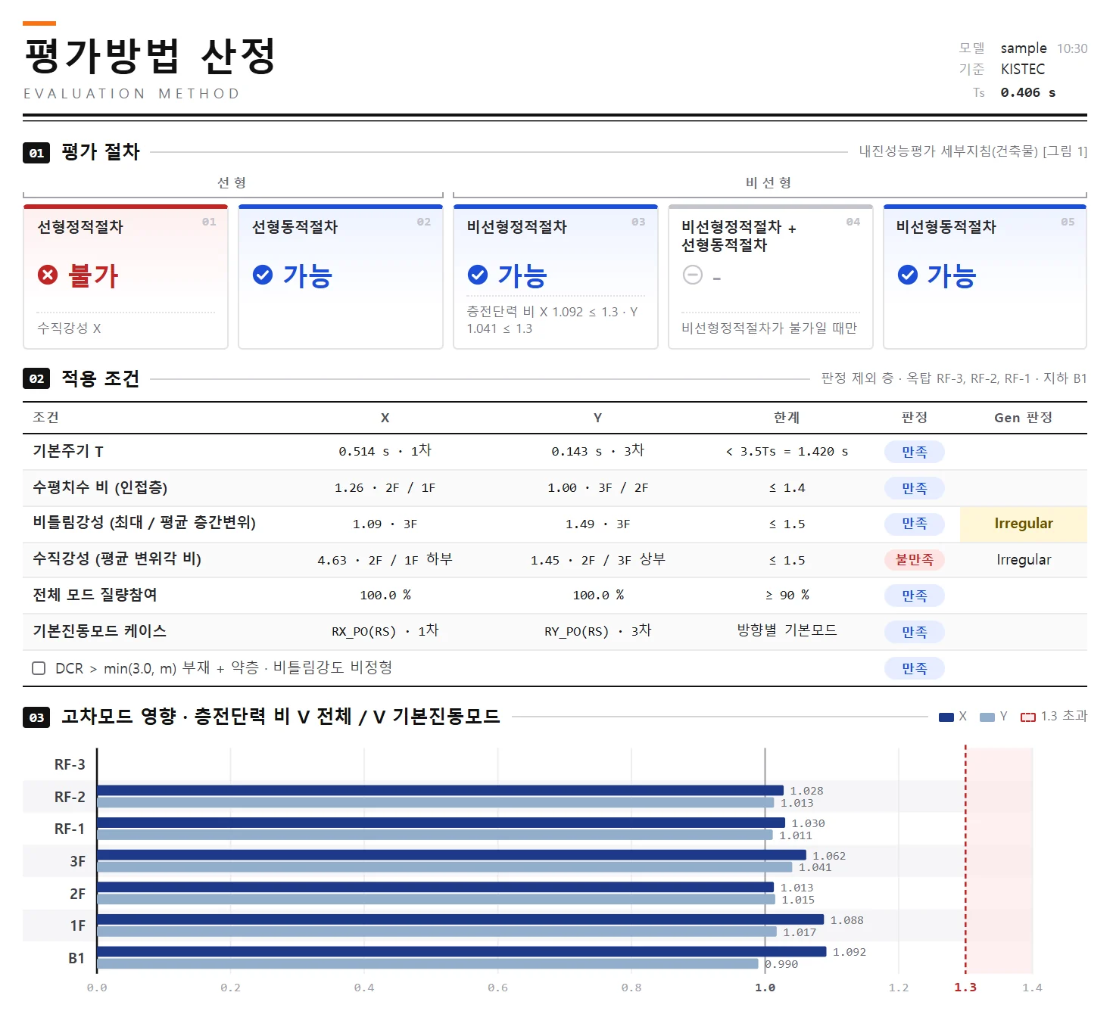
Task: Click the 만족 badge in 수평치수 비 row
Action: pos(915,488)
